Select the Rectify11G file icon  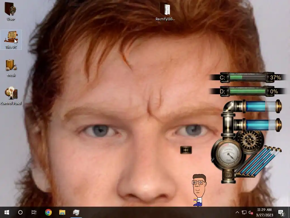tap(165, 11)
